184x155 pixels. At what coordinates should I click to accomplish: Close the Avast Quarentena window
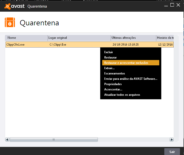click(178, 5)
